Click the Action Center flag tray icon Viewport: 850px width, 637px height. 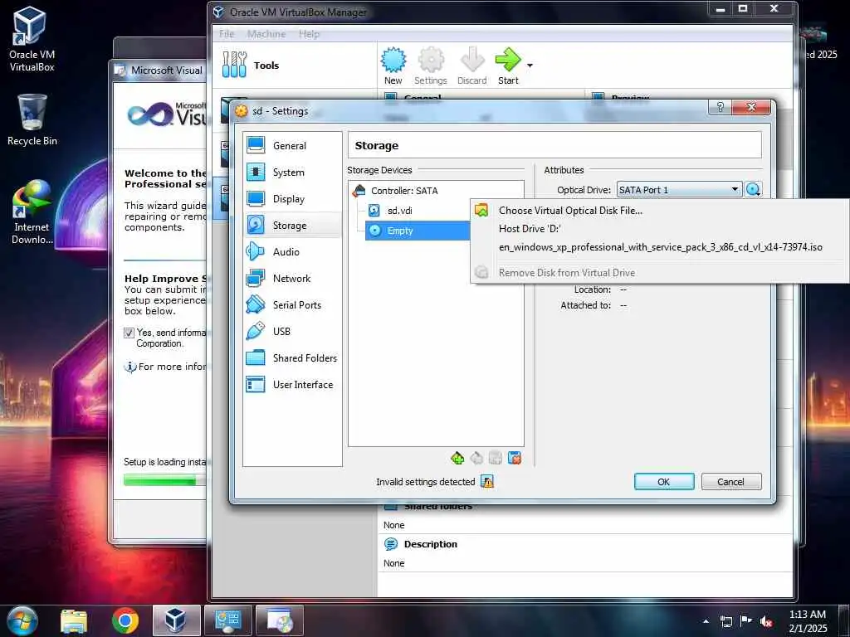[746, 620]
